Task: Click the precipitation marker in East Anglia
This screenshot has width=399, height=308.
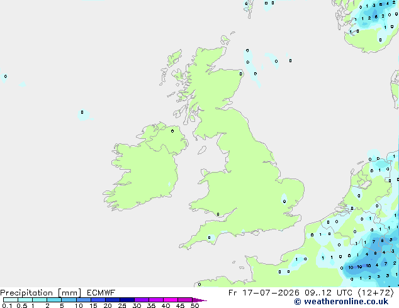Action: pos(284,202)
